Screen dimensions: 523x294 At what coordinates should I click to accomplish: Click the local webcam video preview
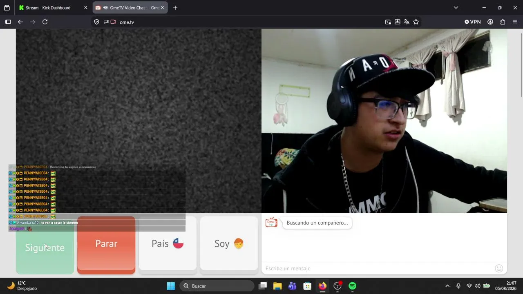pyautogui.click(x=384, y=121)
